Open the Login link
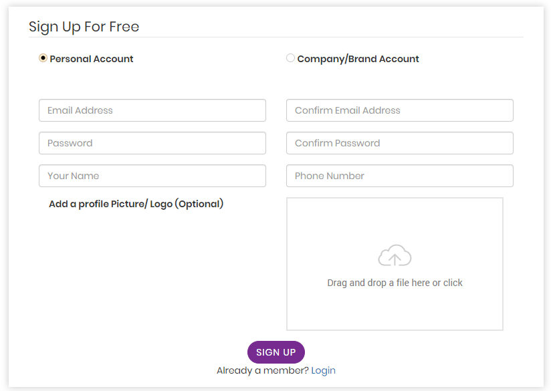Image resolution: width=551 pixels, height=391 pixels. point(323,370)
